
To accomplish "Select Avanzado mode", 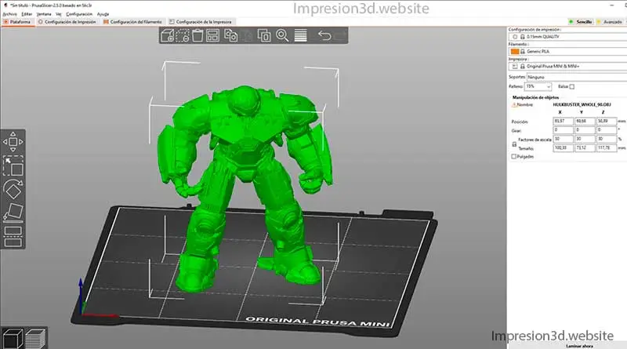I will pyautogui.click(x=610, y=22).
